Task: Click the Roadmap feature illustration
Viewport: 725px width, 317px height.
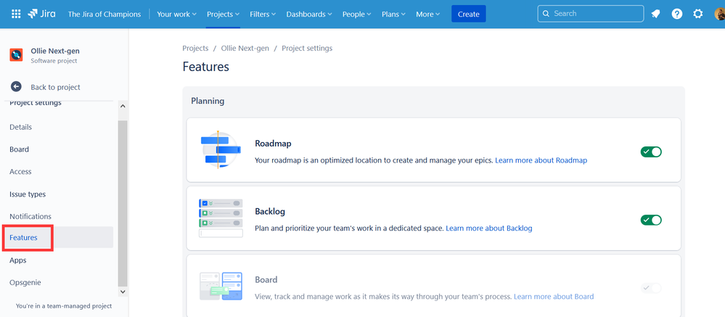Action: tap(221, 150)
